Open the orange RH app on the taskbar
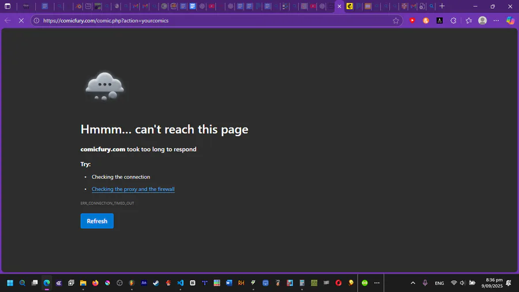519x292 pixels. pos(241,283)
